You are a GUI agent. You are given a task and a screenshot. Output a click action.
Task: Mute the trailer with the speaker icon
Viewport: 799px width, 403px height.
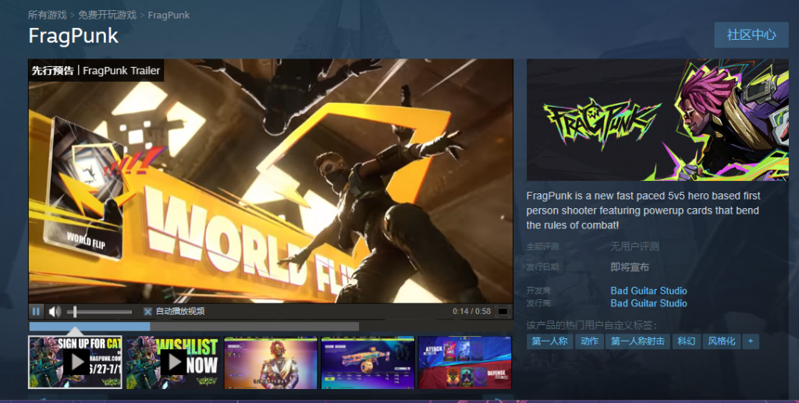tap(55, 312)
